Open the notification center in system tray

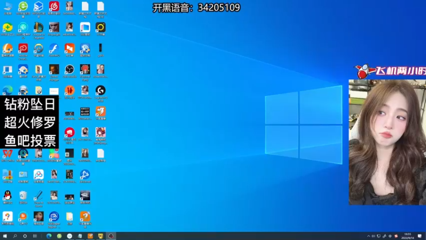pos(420,236)
